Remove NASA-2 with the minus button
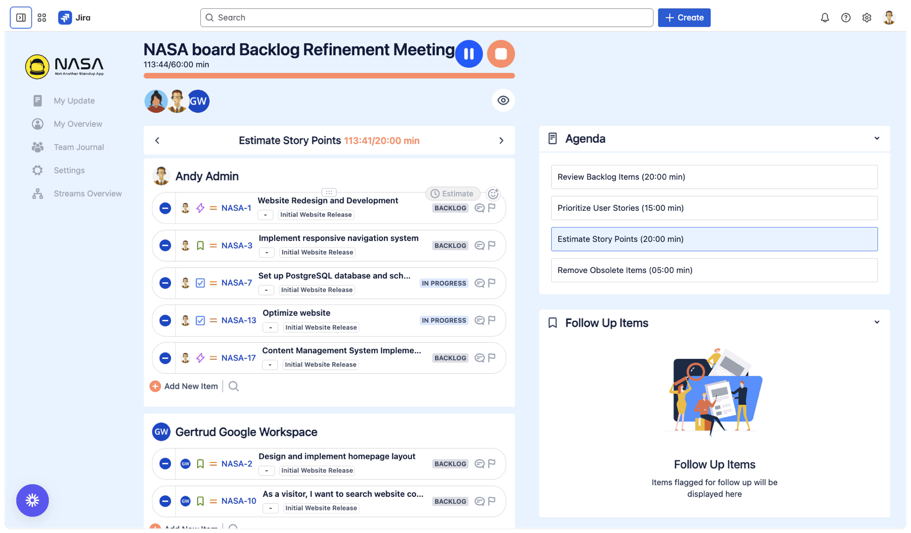Image resolution: width=911 pixels, height=533 pixels. pyautogui.click(x=165, y=464)
